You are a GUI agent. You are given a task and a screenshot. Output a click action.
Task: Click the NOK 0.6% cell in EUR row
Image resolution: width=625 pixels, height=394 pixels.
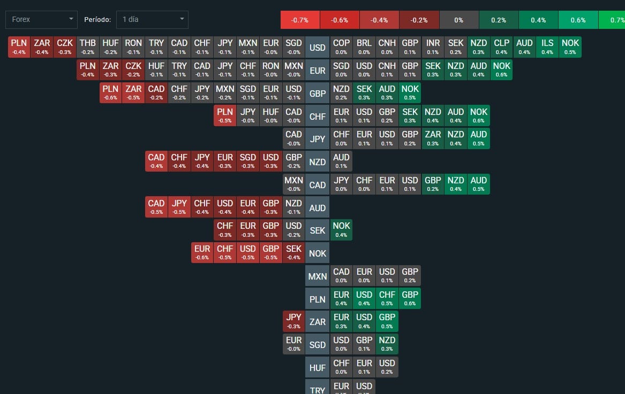click(x=502, y=69)
